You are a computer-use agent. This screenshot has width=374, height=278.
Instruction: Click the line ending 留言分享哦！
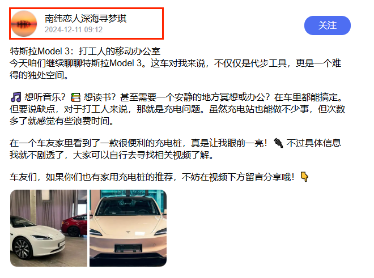tap(152, 177)
